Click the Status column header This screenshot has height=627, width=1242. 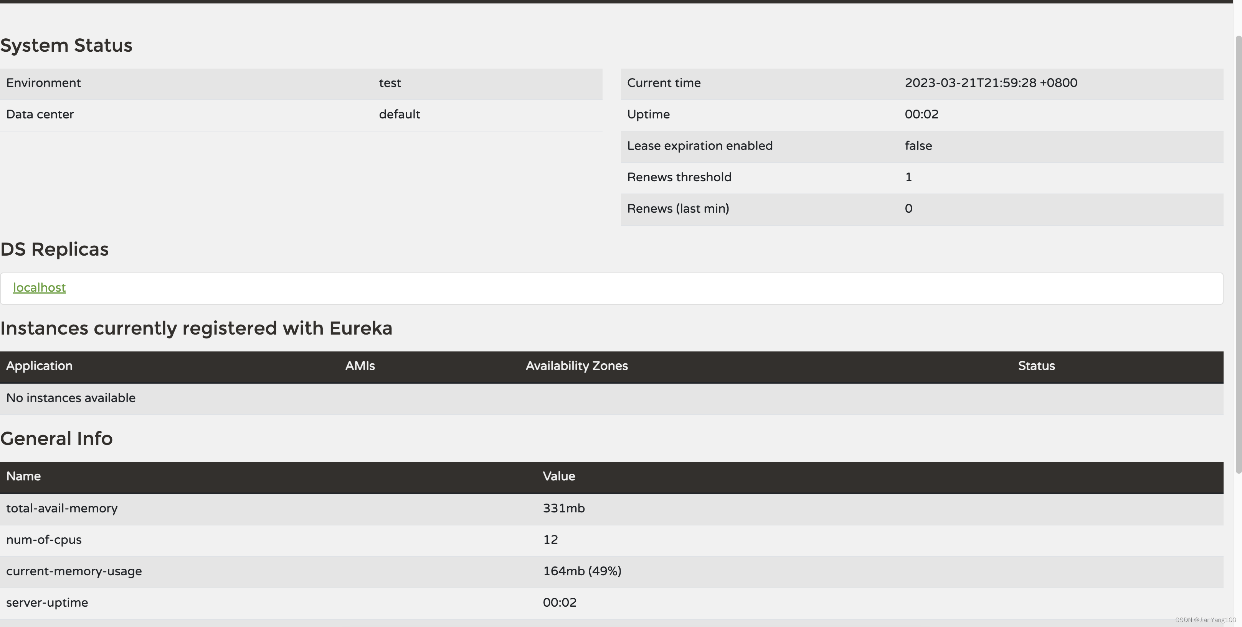point(1036,366)
